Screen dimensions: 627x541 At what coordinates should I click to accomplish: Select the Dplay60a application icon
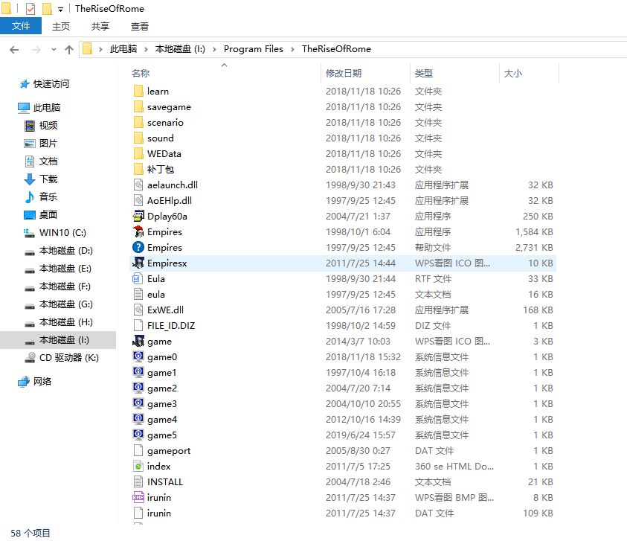tap(140, 216)
